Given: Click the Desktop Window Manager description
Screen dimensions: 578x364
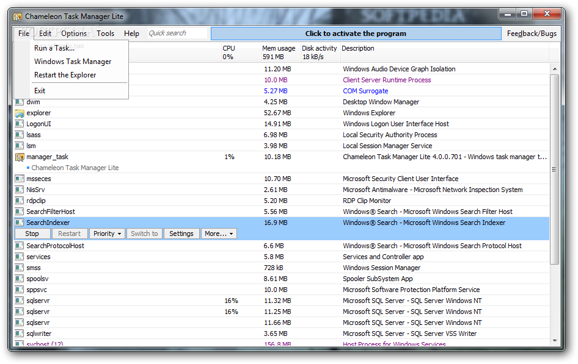Looking at the screenshot, I should 381,102.
